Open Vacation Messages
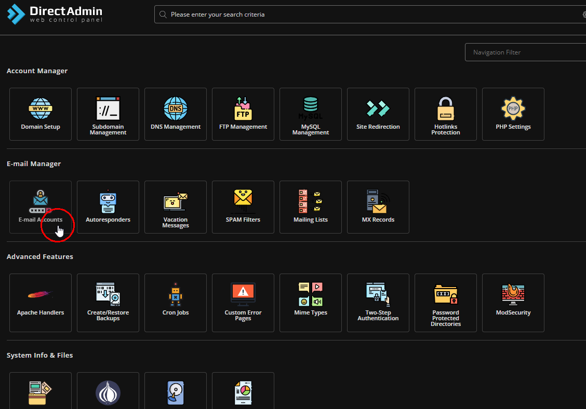The height and width of the screenshot is (409, 586). click(176, 207)
